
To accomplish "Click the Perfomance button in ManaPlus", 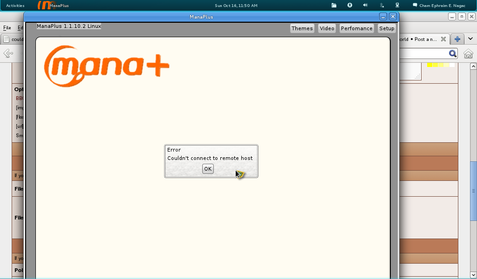I will (356, 28).
